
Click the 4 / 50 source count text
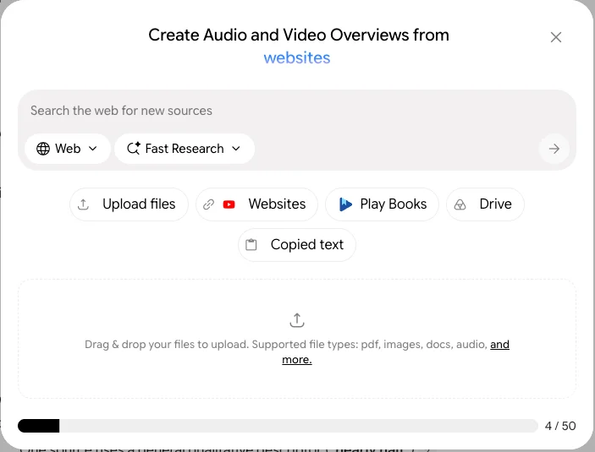(560, 426)
